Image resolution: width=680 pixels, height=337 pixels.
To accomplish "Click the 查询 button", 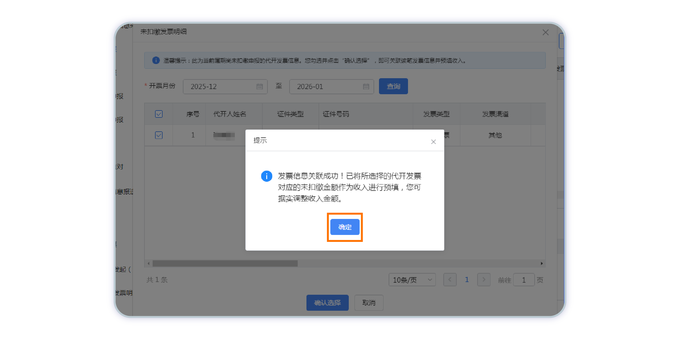I will pos(393,86).
